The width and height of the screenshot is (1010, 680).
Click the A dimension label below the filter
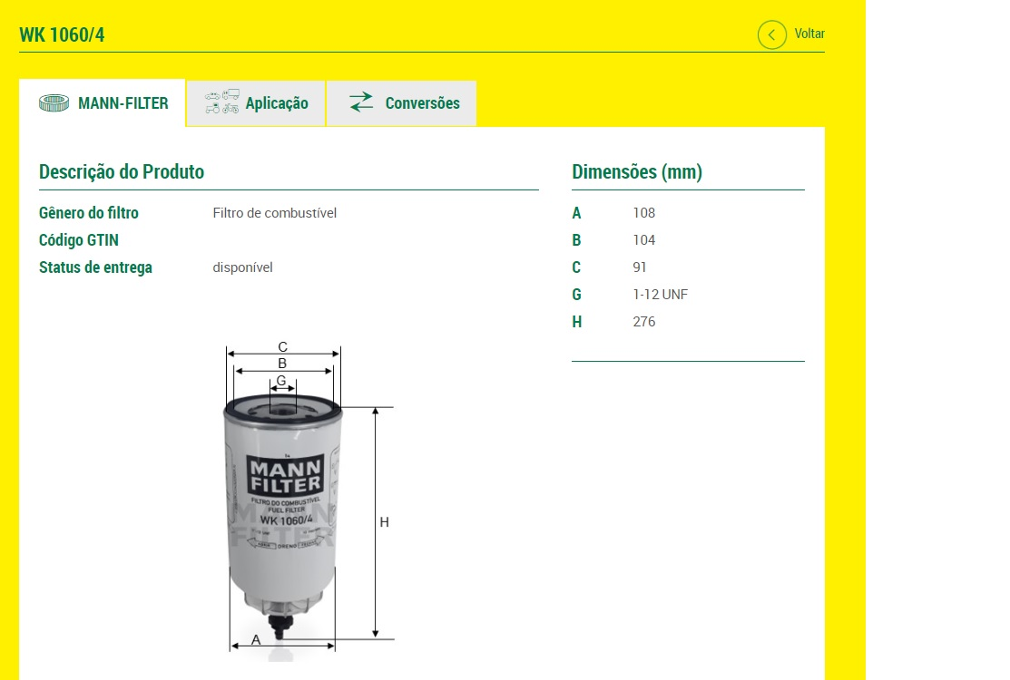point(256,639)
